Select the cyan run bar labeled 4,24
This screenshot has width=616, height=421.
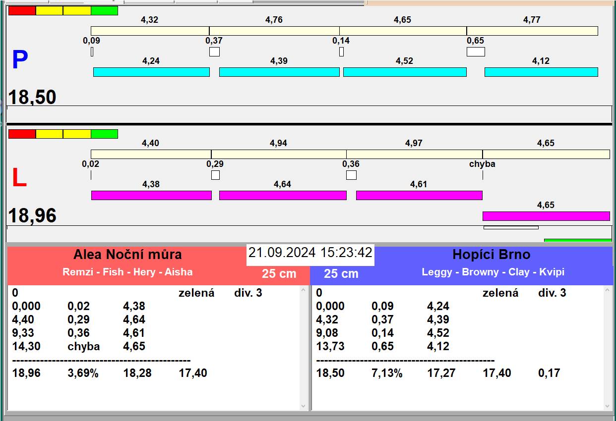pos(151,72)
